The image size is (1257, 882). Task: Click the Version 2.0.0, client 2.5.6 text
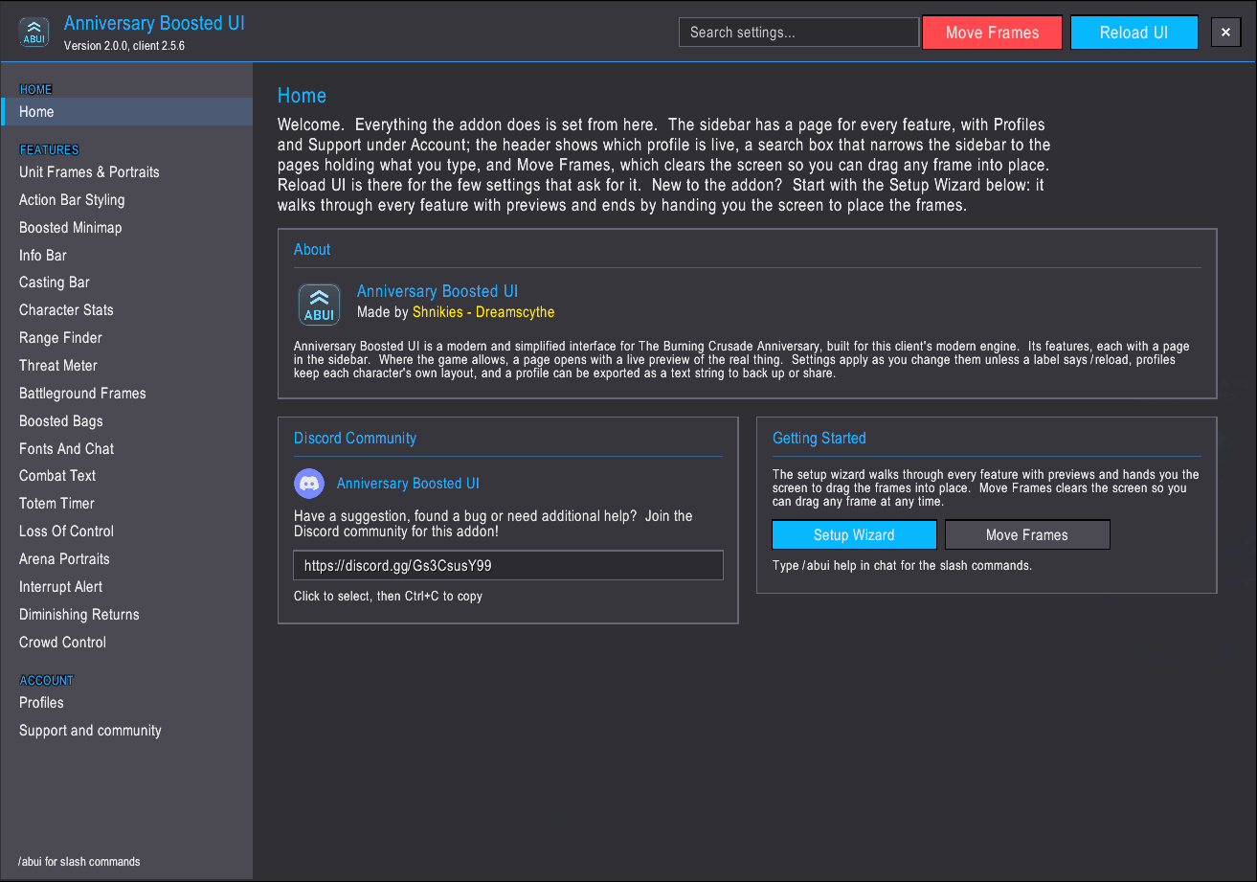pos(124,46)
